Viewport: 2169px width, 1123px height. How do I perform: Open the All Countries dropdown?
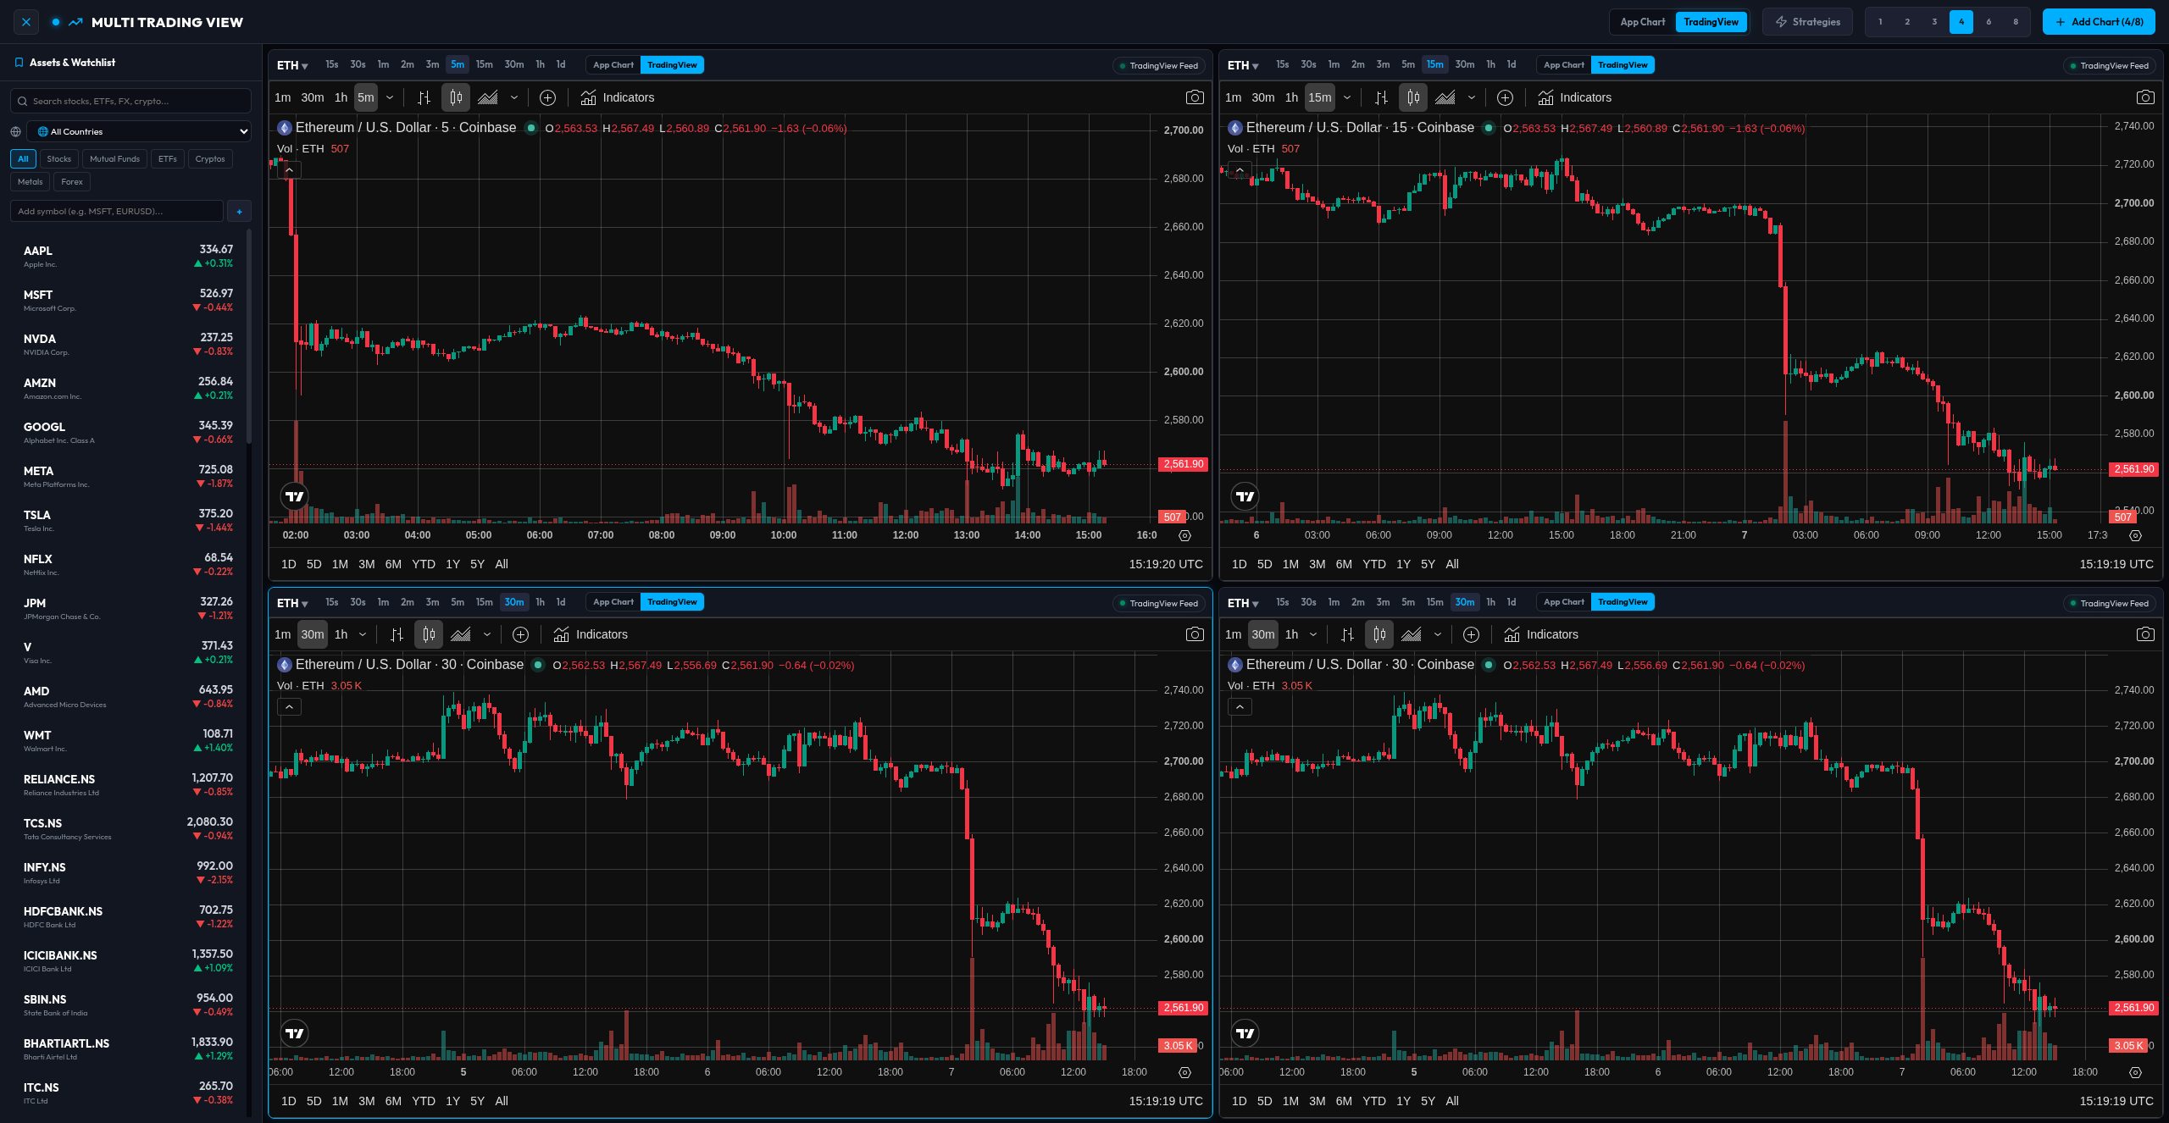pos(140,131)
